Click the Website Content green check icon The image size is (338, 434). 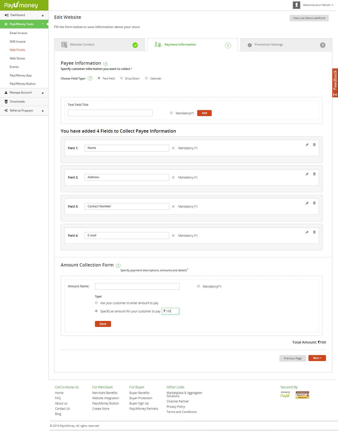(x=135, y=45)
